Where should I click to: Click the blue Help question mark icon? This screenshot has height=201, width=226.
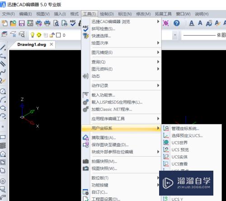point(177,23)
